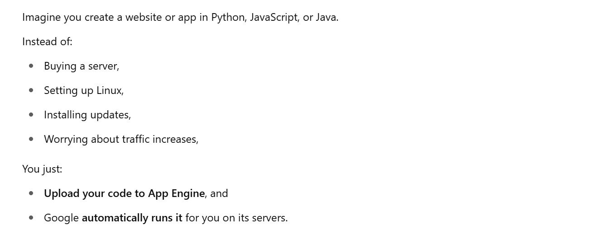The width and height of the screenshot is (600, 239).
Task: Click the bold "automatically runs it" text
Action: (132, 218)
